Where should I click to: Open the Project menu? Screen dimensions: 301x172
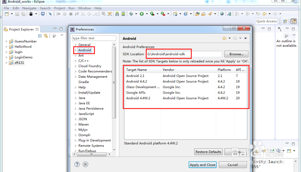pos(60,8)
